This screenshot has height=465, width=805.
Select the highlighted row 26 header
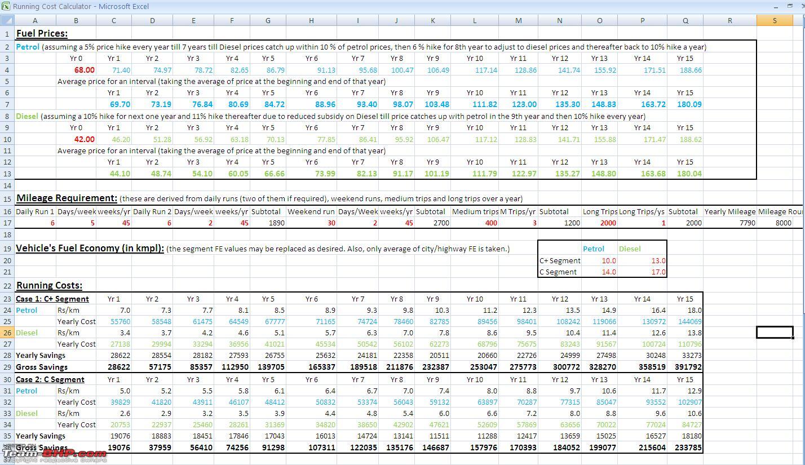7,333
